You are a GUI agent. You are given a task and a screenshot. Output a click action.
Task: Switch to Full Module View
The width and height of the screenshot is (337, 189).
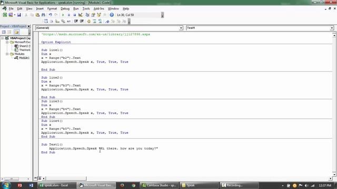(39, 178)
